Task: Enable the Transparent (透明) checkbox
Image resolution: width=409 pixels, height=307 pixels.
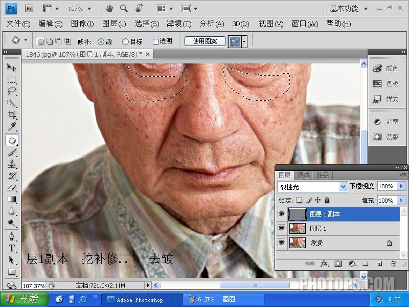Action: pos(155,41)
